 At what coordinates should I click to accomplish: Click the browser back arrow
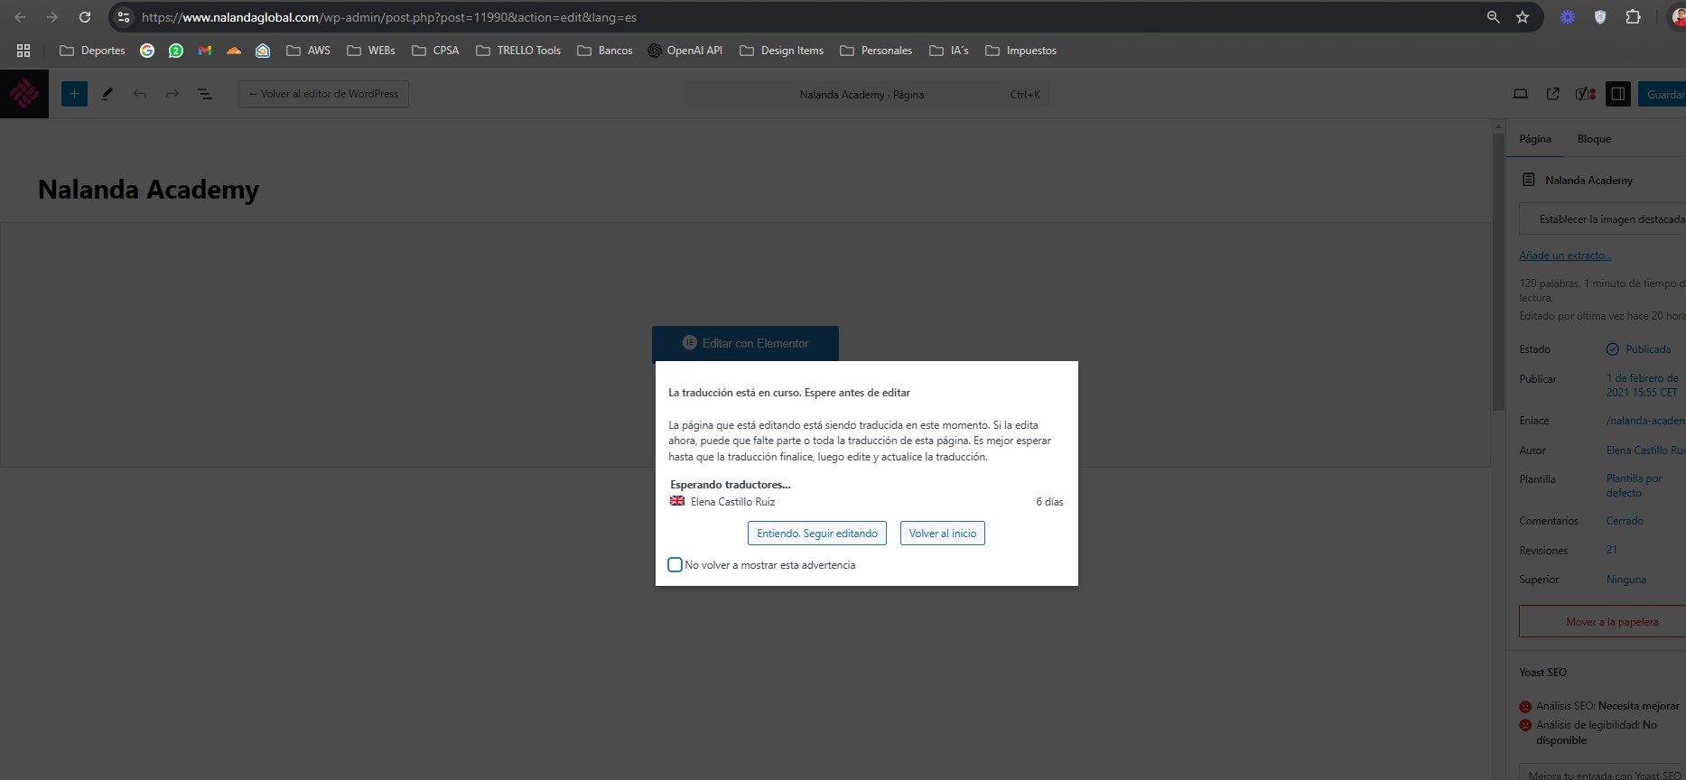tap(20, 17)
